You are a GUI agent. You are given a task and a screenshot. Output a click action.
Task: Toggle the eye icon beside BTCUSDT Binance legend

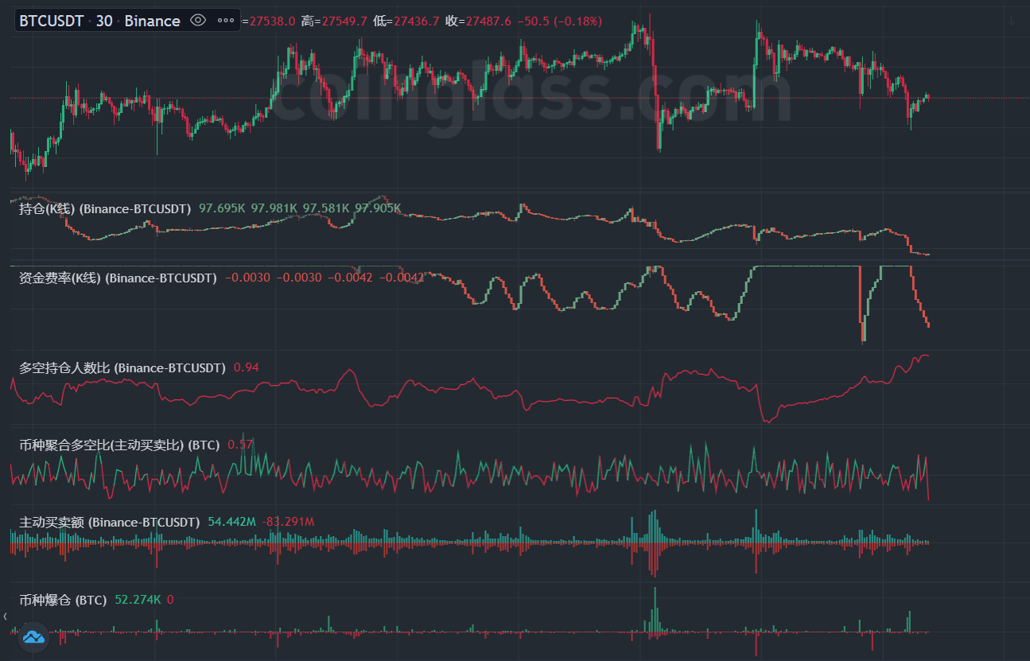(199, 21)
